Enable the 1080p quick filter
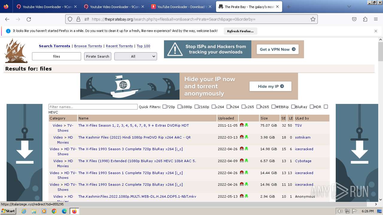 coord(180,107)
